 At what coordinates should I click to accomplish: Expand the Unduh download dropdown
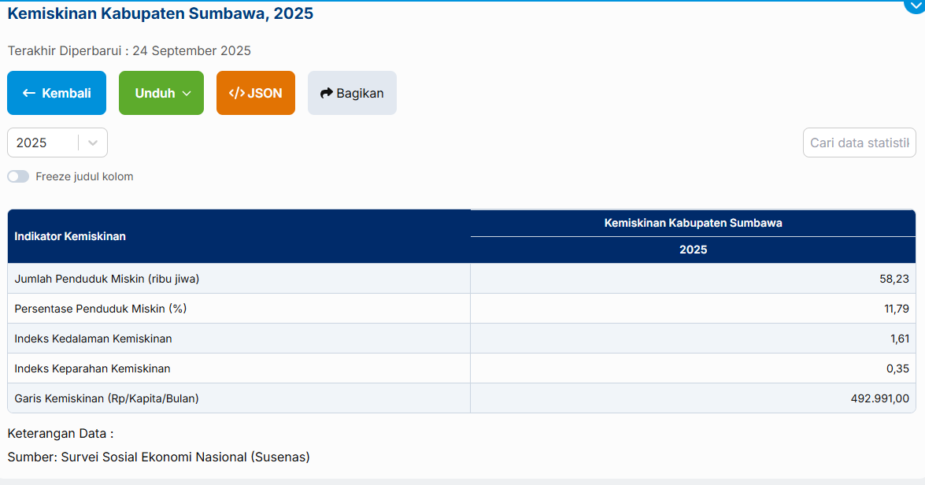161,93
